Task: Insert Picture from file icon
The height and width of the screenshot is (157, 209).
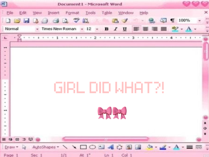Action: click(x=138, y=147)
